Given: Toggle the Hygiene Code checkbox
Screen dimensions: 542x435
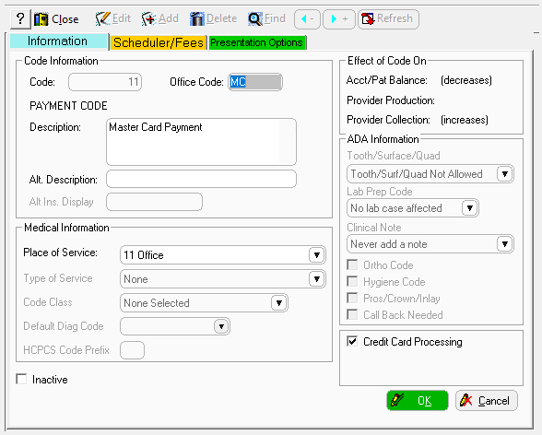Looking at the screenshot, I should 352,282.
